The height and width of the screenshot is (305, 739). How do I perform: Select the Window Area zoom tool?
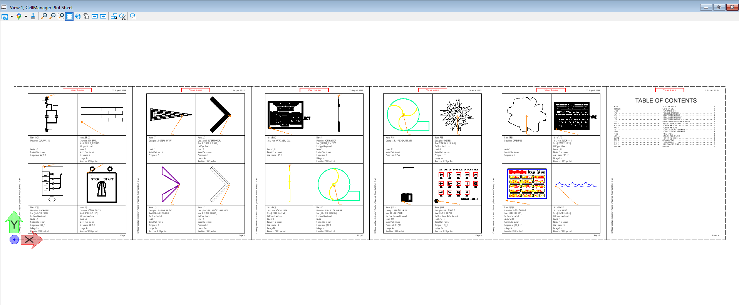tap(61, 17)
